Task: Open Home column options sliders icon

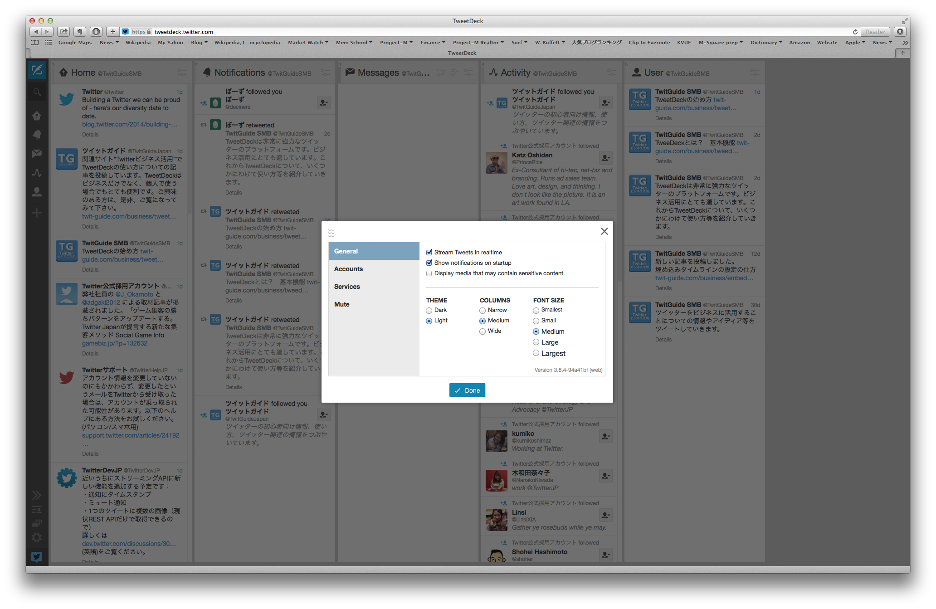Action: tap(181, 73)
